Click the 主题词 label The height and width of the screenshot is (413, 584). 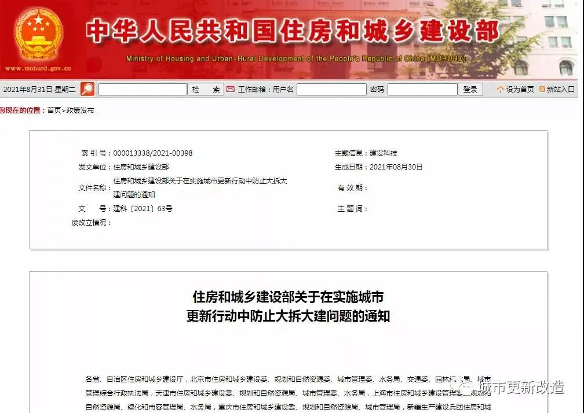point(352,209)
